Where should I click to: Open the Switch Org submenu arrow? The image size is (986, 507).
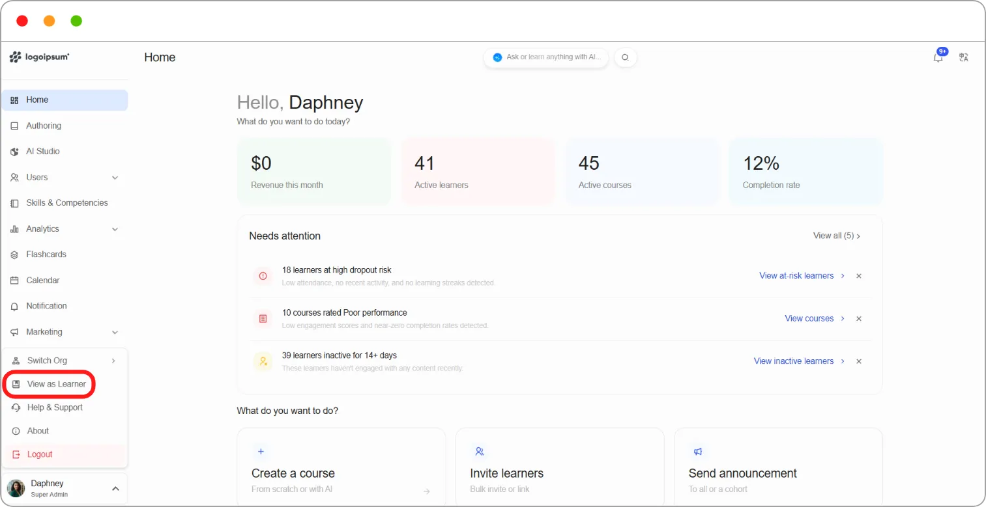[113, 361]
